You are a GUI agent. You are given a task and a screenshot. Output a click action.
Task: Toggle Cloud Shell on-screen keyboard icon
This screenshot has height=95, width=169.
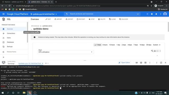(137, 63)
